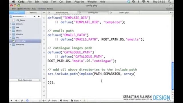The image size is (183, 103).
Task: Open the Plug-ins menu
Action: pos(79,2)
